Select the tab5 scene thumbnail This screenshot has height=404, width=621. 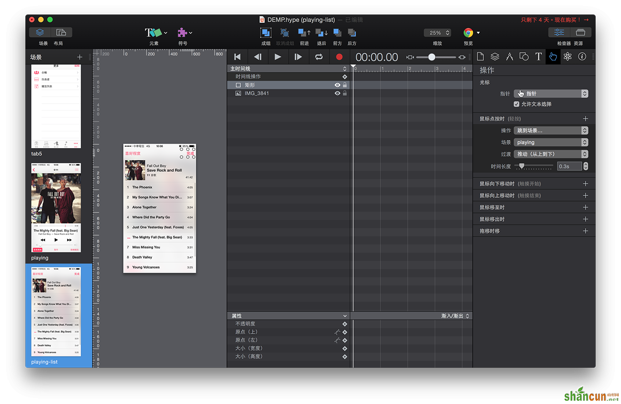tap(56, 107)
